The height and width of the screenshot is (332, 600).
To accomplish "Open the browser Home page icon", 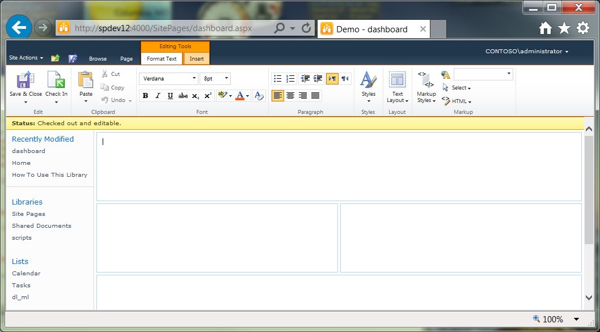I will pyautogui.click(x=546, y=28).
